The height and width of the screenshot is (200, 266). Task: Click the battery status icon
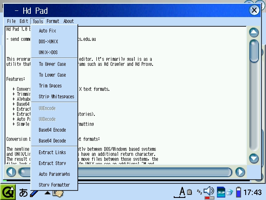tap(239, 192)
